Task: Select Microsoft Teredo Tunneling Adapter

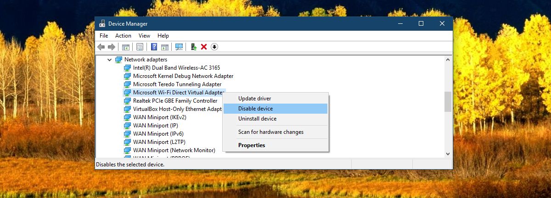Action: (x=177, y=84)
